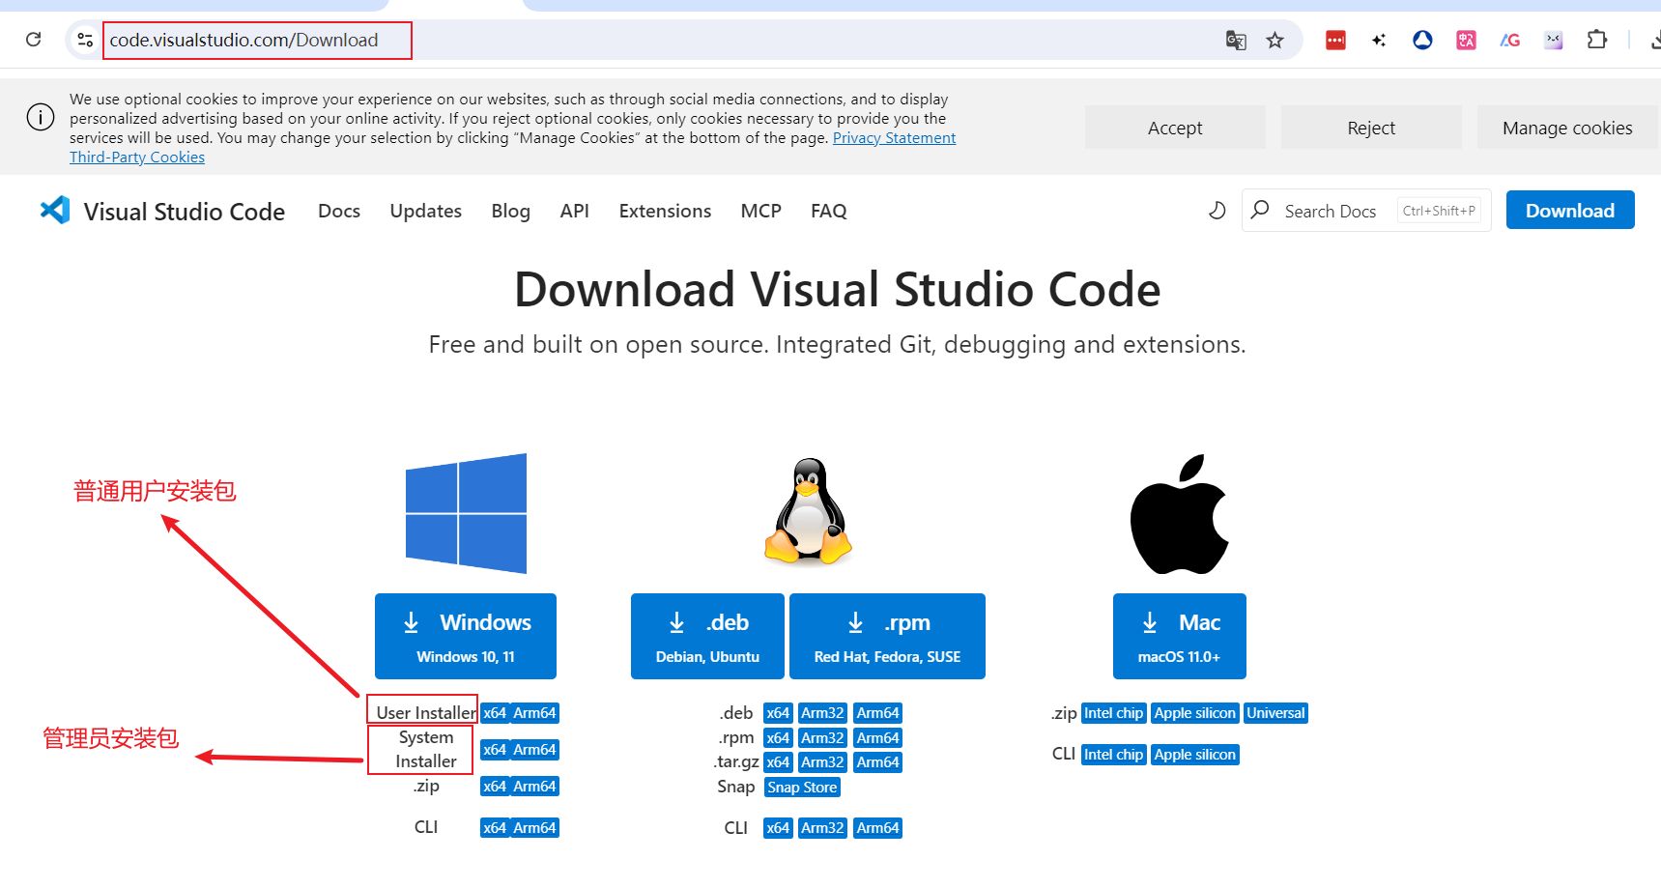Click the site information icon beside URL
This screenshot has height=889, width=1661.
point(85,40)
